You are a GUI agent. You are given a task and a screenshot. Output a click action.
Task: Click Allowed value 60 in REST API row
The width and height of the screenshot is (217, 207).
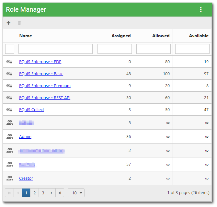(167, 98)
